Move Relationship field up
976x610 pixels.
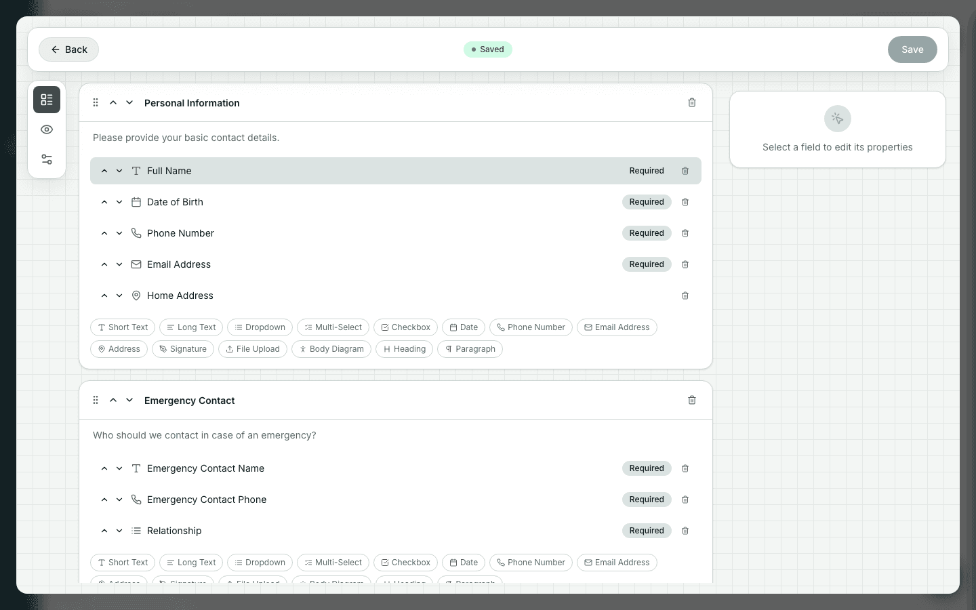(x=104, y=531)
